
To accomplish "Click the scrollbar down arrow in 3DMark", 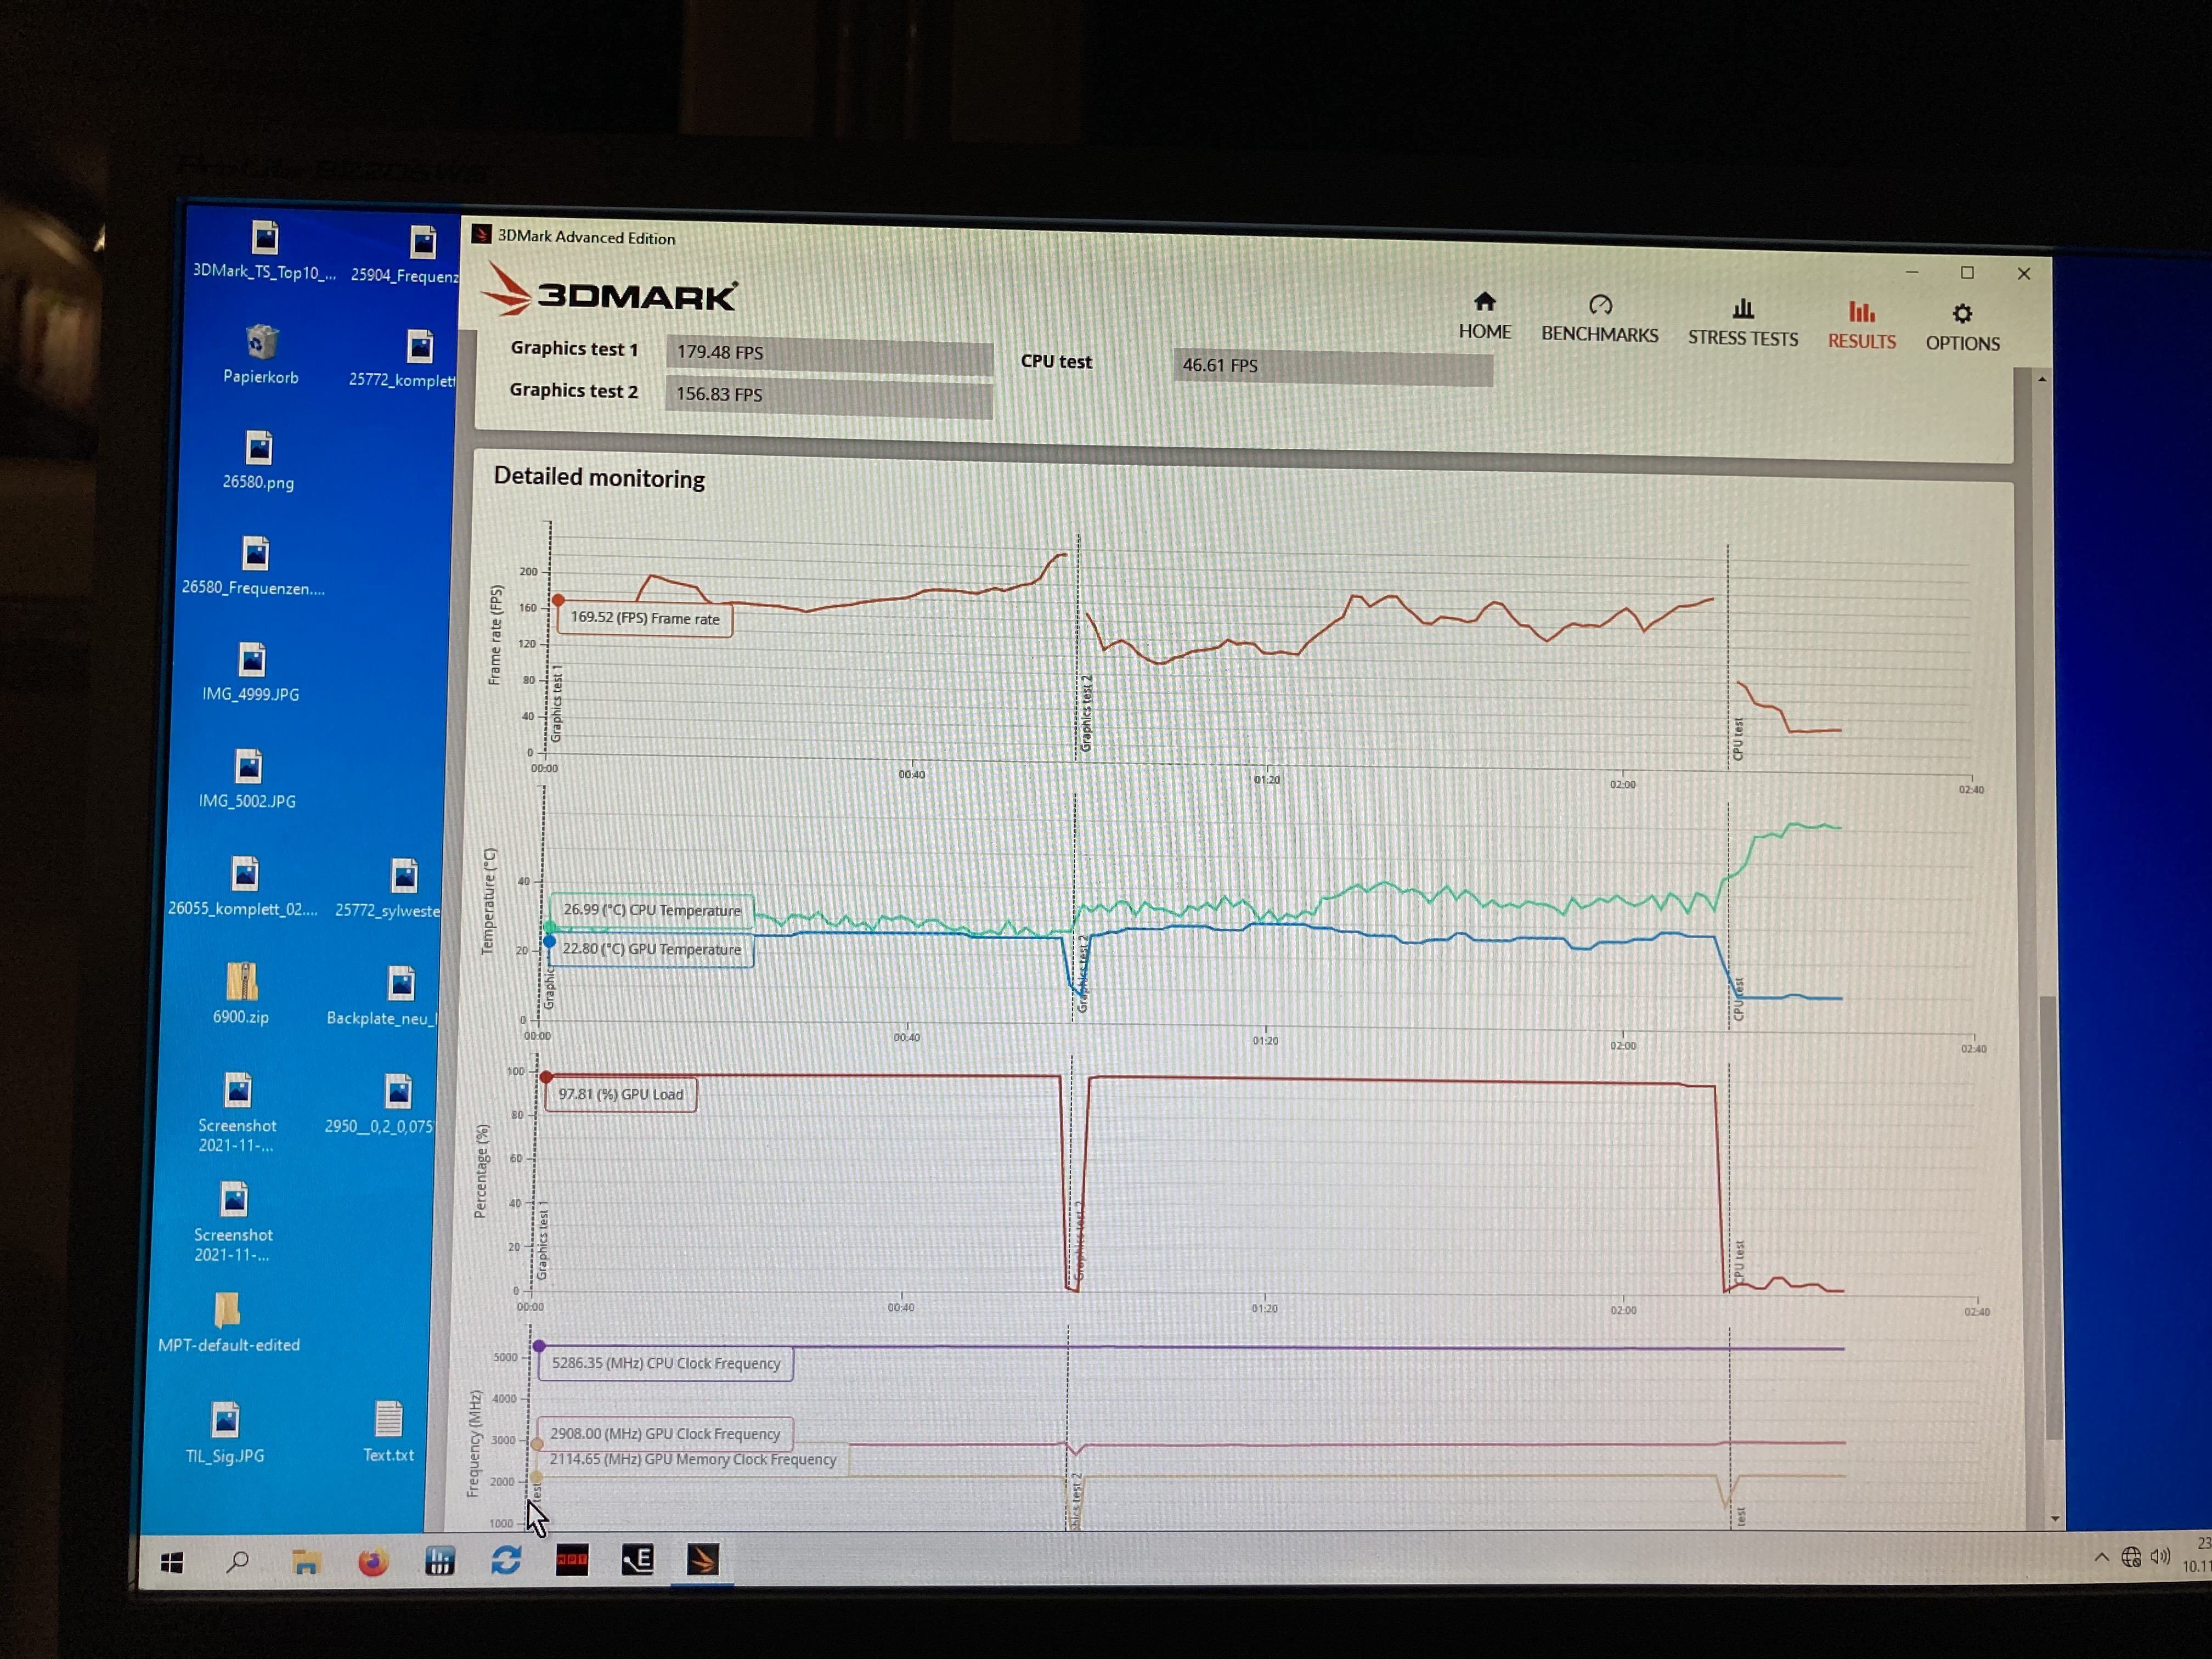I will click(x=2054, y=1519).
